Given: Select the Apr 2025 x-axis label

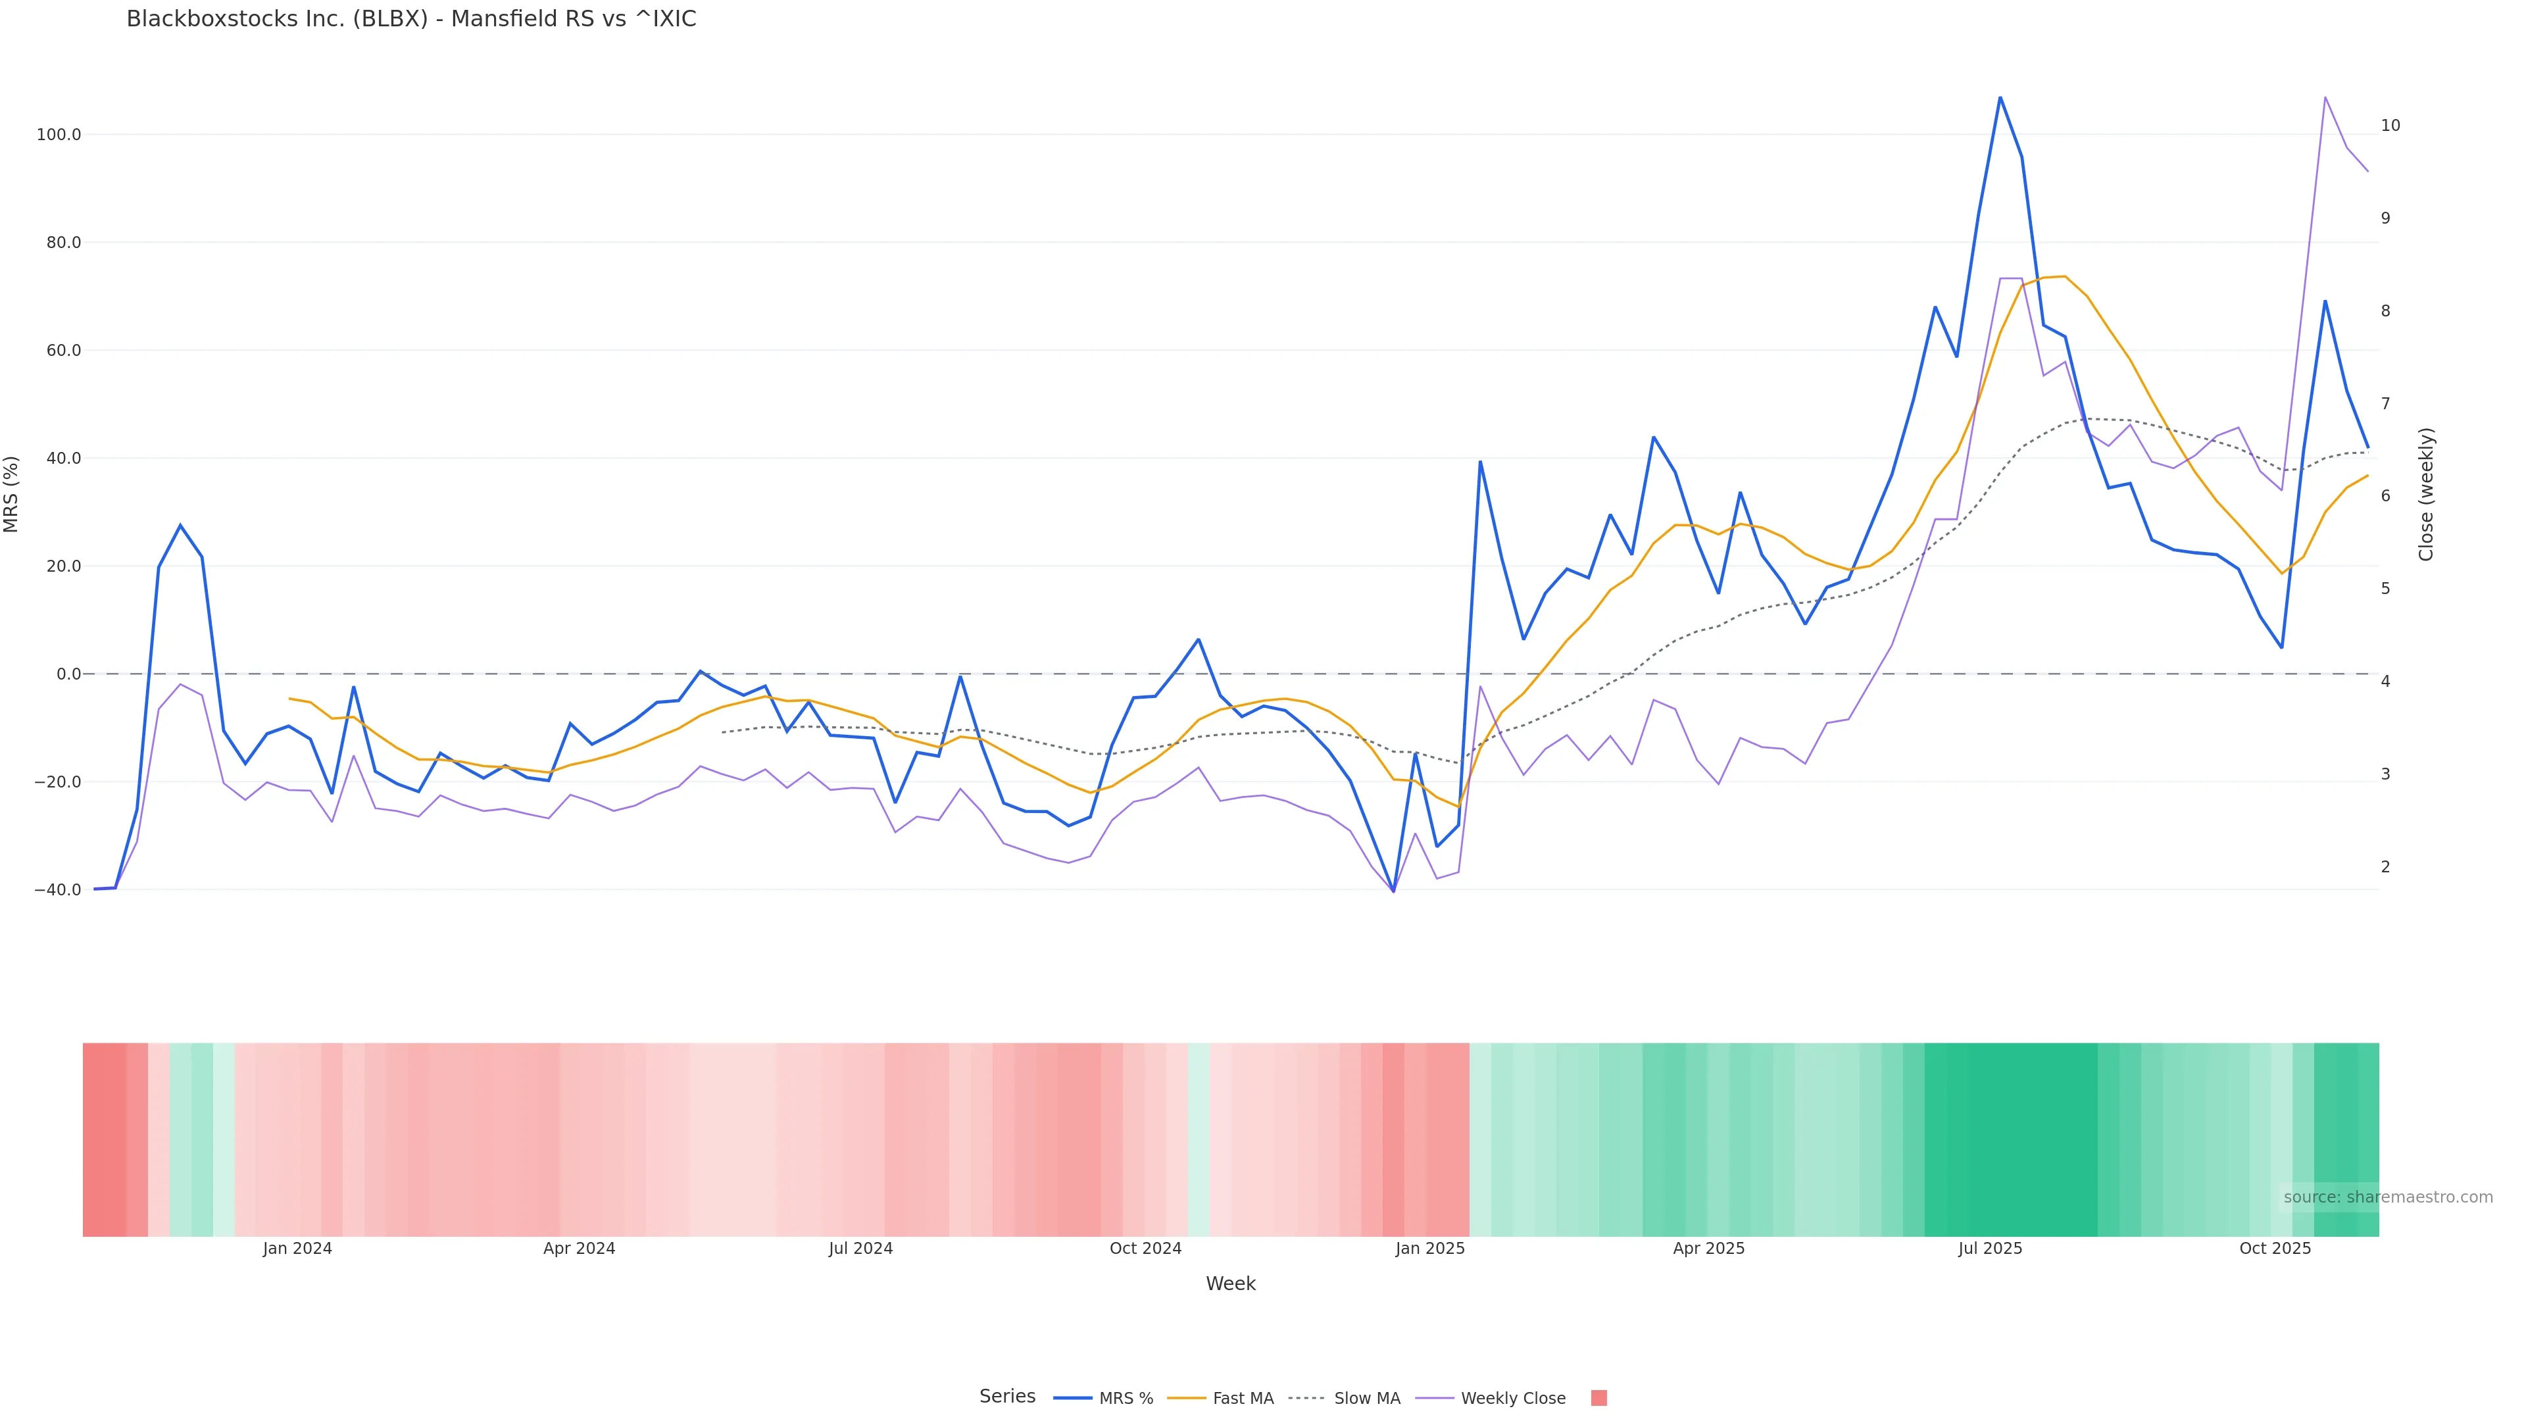Looking at the screenshot, I should (1708, 1249).
